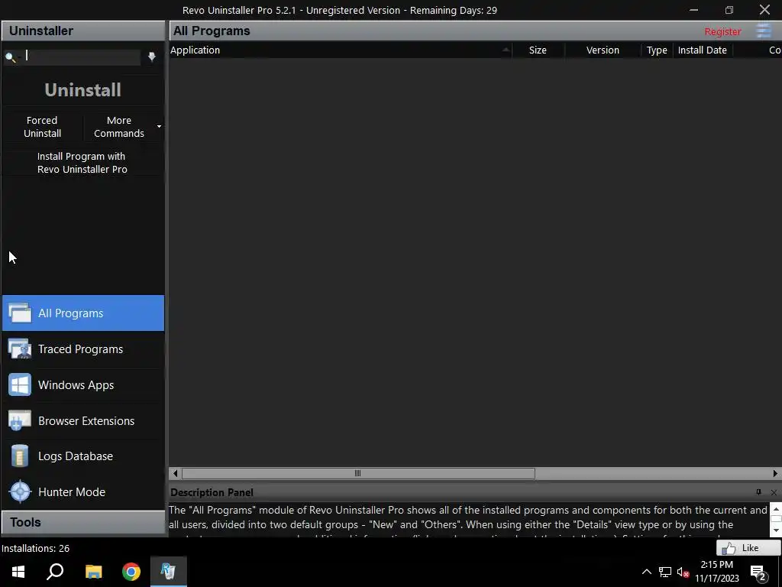
Task: Restore down the Revo Uninstaller window
Action: click(729, 10)
